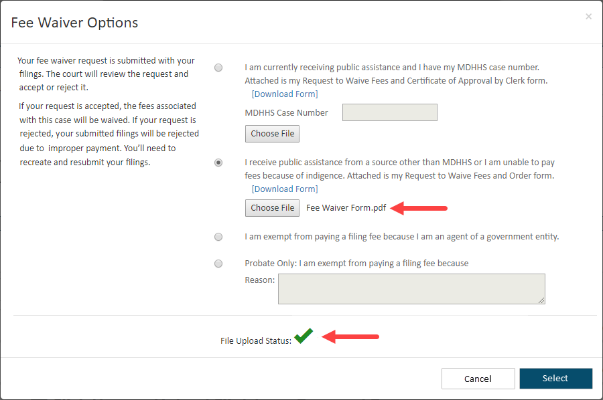Click the X to close the Fee Waiver Options dialog

click(588, 16)
